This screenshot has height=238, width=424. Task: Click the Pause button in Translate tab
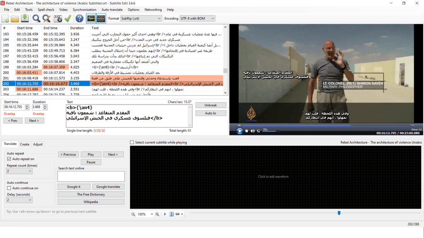(91, 162)
